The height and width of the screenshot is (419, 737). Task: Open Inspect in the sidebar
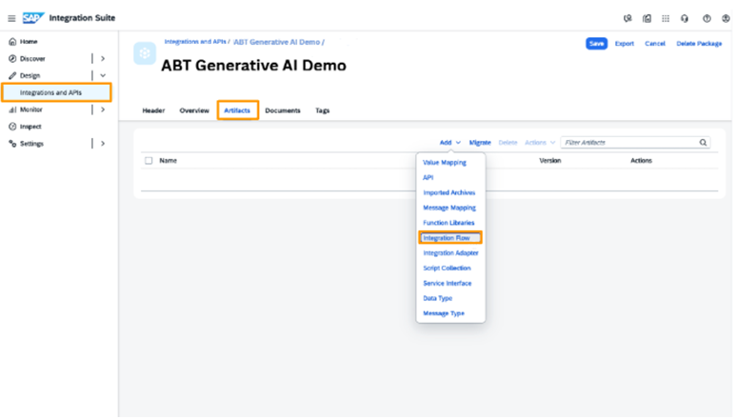(x=30, y=127)
